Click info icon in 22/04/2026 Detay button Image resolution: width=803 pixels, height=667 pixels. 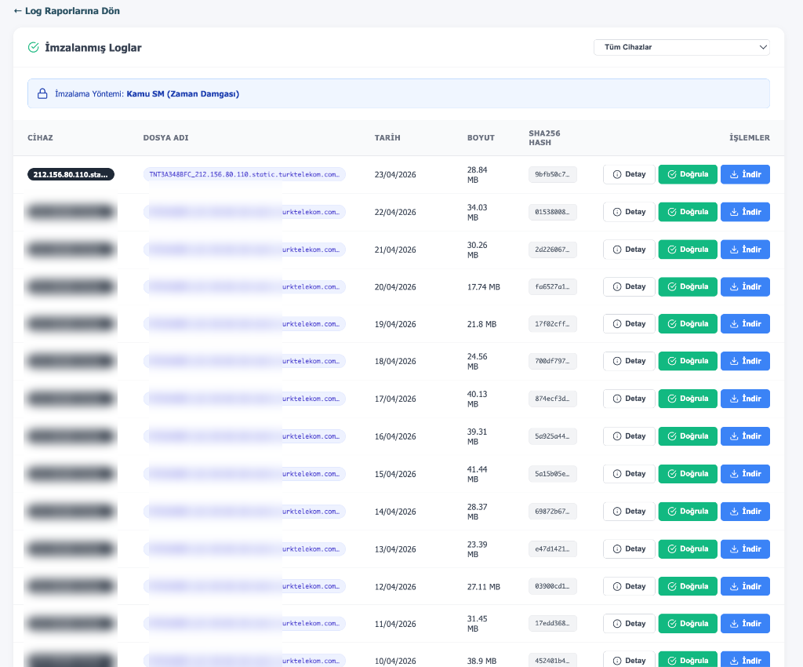617,212
